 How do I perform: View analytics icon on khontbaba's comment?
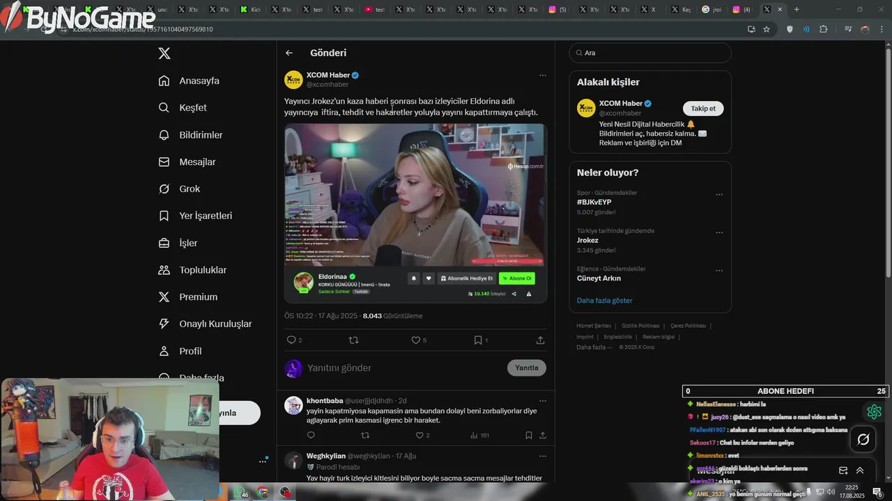point(474,436)
